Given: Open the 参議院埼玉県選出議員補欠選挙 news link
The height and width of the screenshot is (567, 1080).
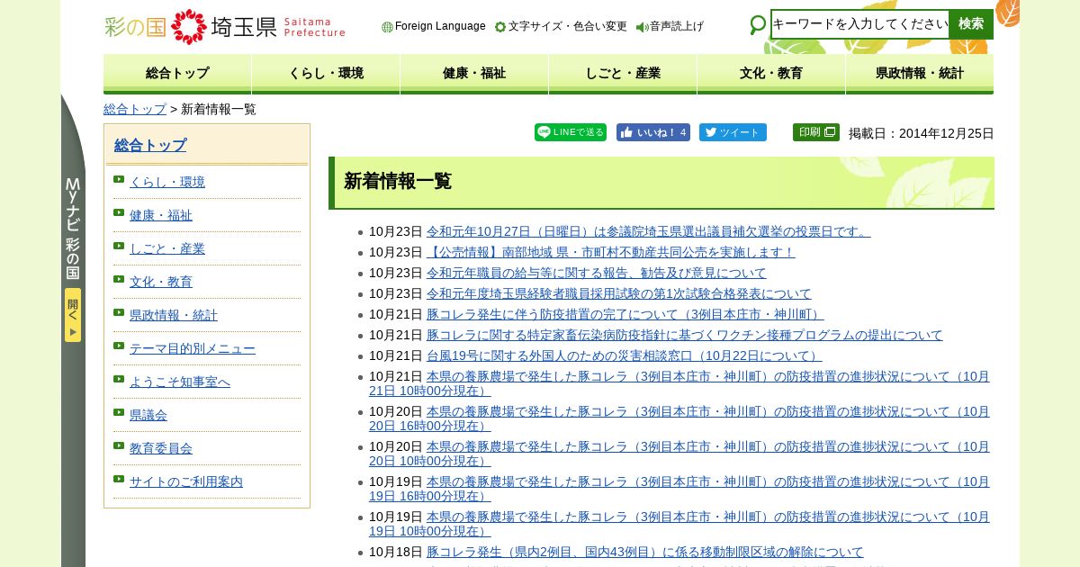Looking at the screenshot, I should (x=649, y=231).
